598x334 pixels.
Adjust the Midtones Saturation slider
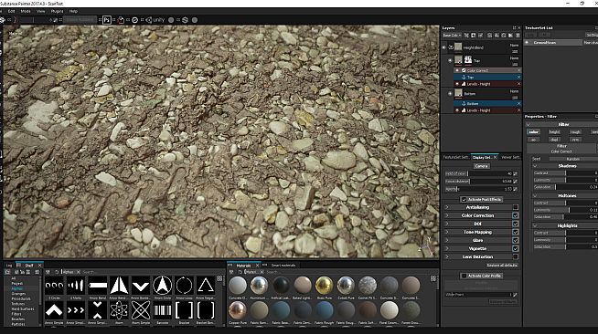point(566,217)
